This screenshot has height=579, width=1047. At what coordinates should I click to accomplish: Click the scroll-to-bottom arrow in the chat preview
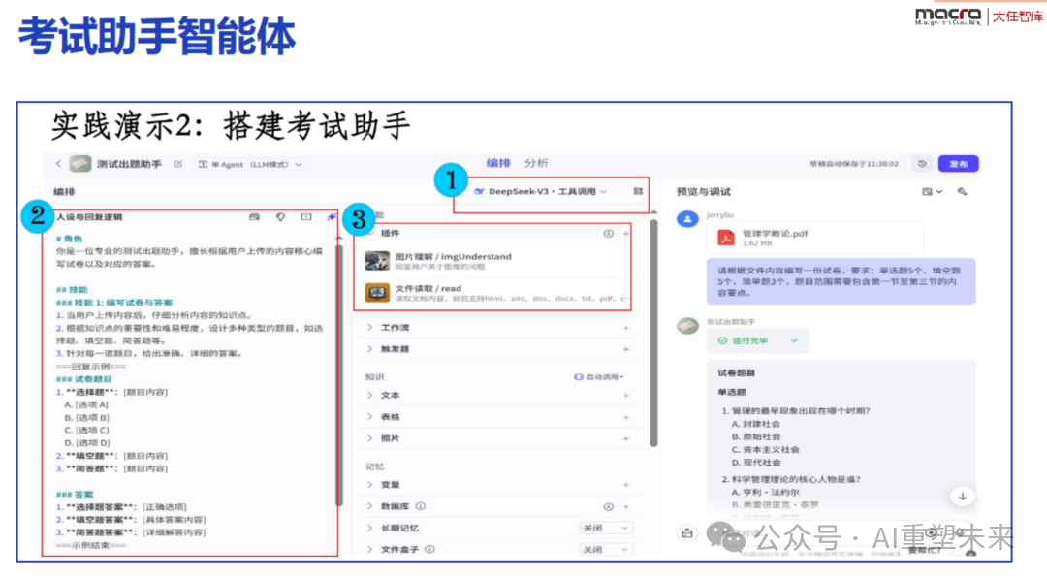963,496
